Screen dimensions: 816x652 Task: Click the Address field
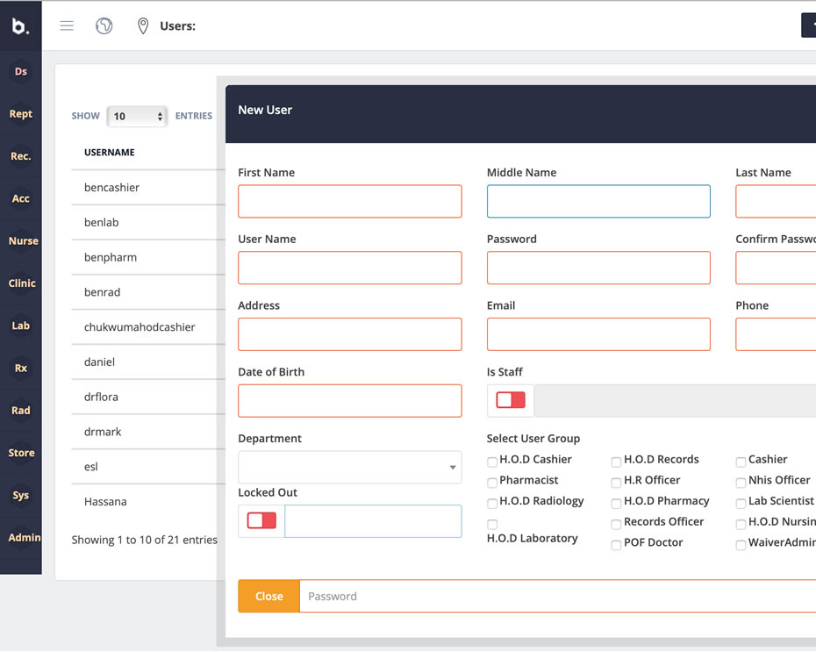tap(350, 334)
